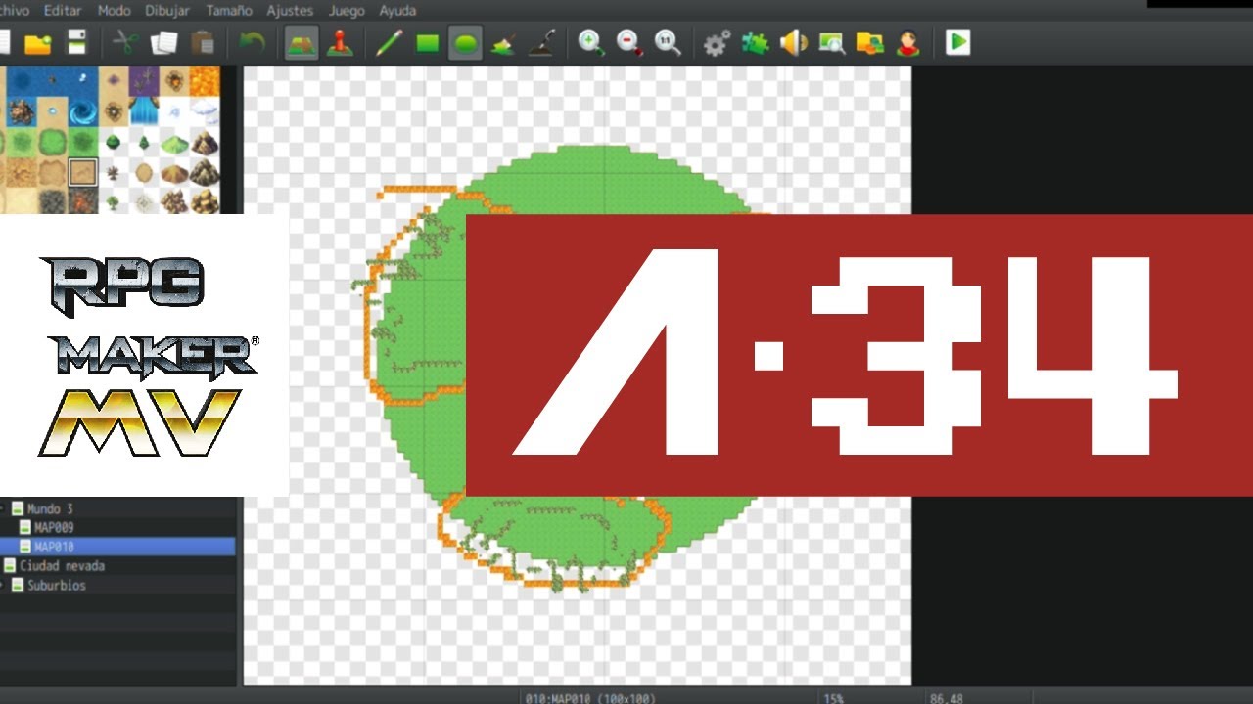Open the Database gear icon
Viewport: 1253px width, 704px height.
tap(717, 43)
